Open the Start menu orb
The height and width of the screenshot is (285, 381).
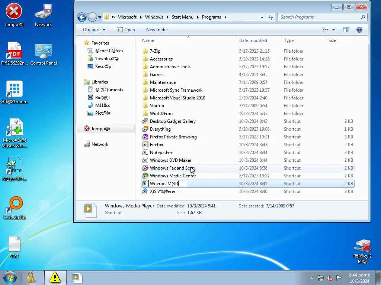click(x=10, y=278)
